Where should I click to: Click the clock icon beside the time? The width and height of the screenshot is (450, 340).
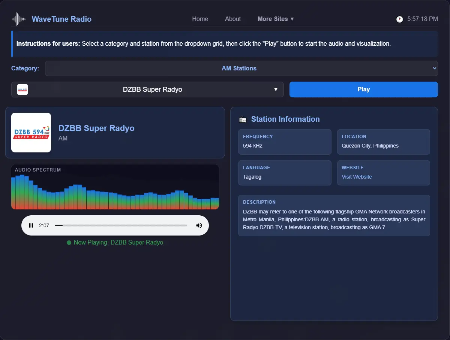tap(400, 19)
